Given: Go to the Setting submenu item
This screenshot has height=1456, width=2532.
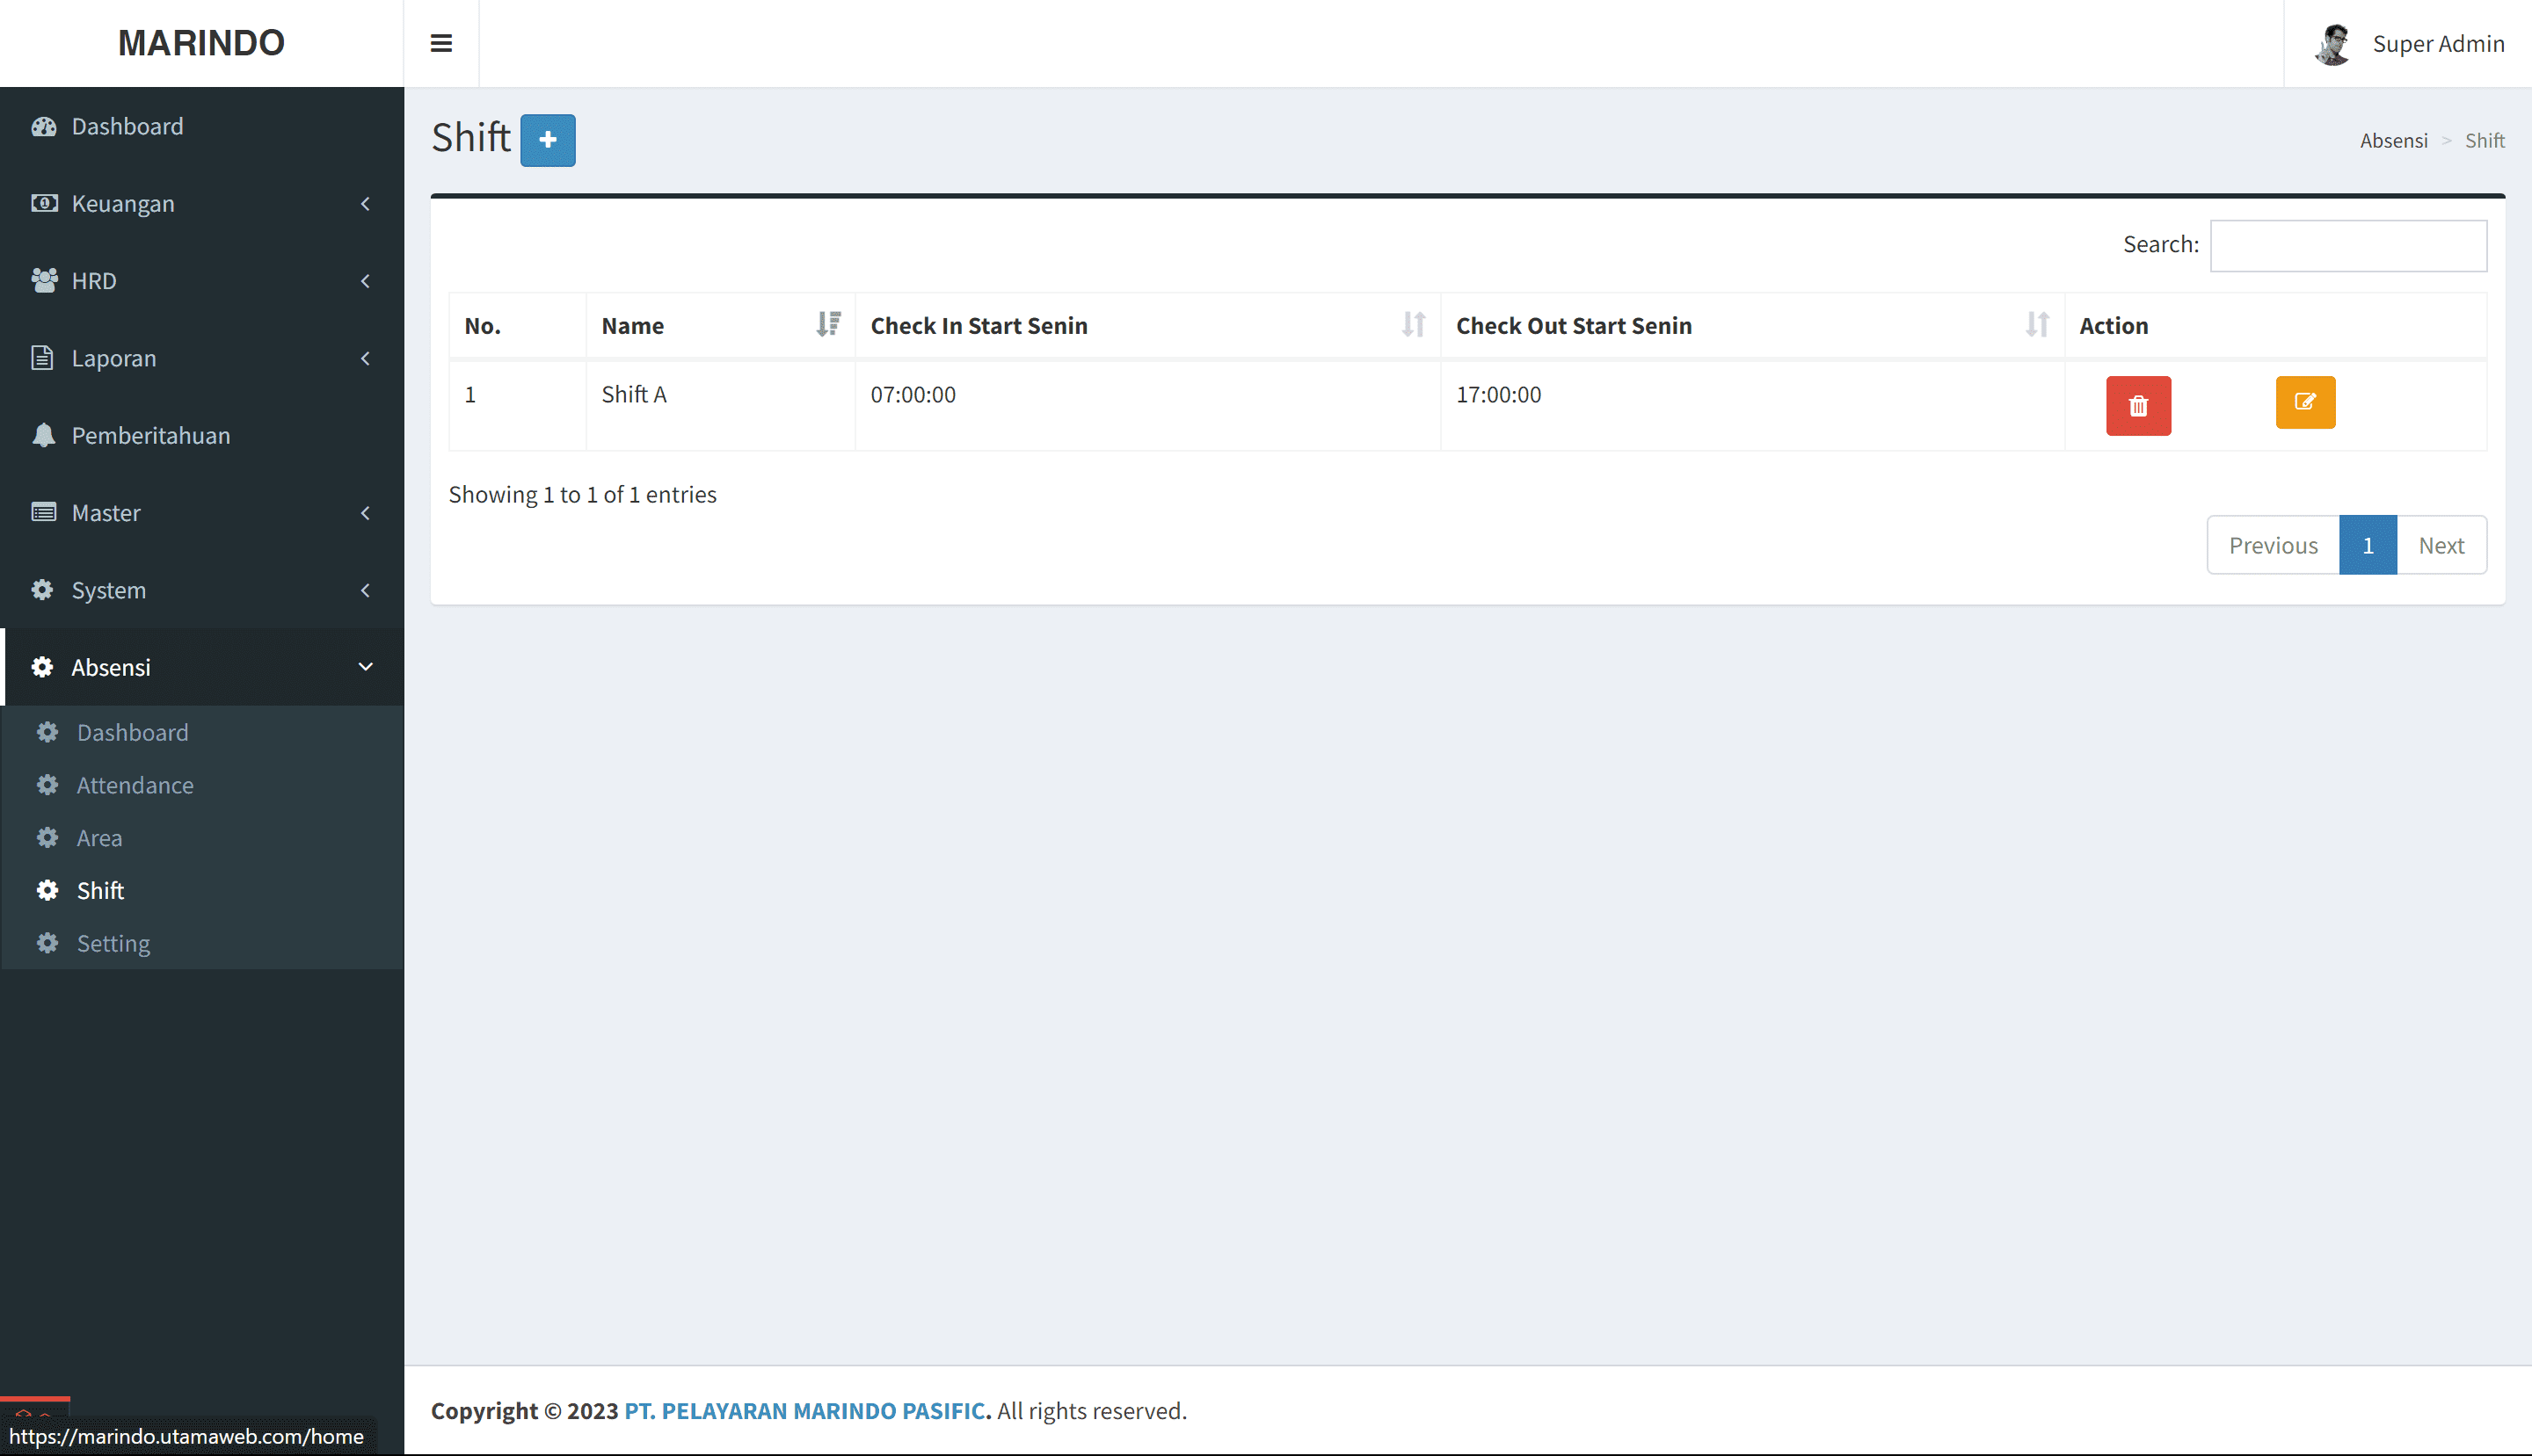Looking at the screenshot, I should (x=113, y=943).
